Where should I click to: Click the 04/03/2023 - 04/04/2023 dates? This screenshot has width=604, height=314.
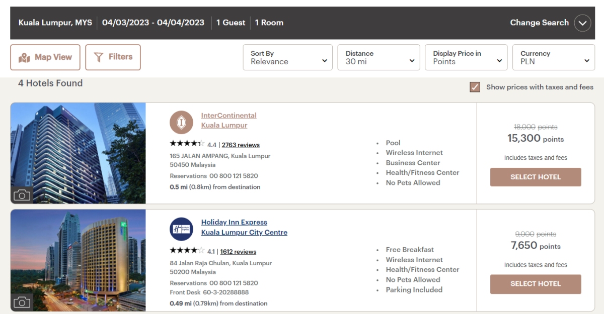coord(153,23)
